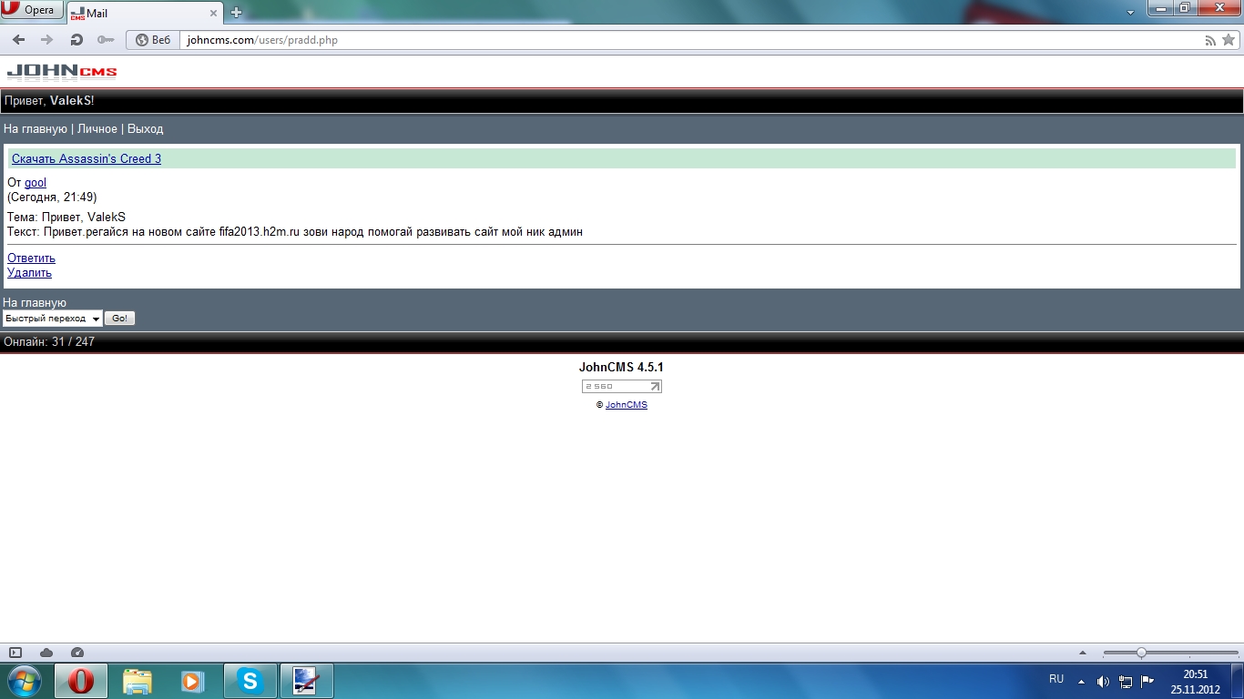This screenshot has height=699, width=1244.
Task: Click the Opera Link cloud icon
Action: click(46, 653)
